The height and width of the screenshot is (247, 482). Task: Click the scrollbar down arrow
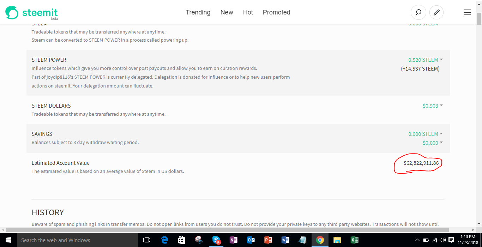tap(479, 224)
